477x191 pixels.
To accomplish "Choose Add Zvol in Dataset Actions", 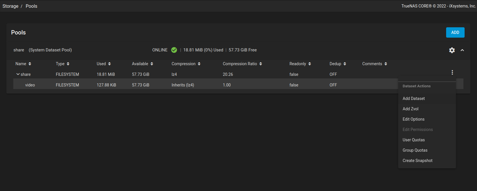I will (410, 109).
